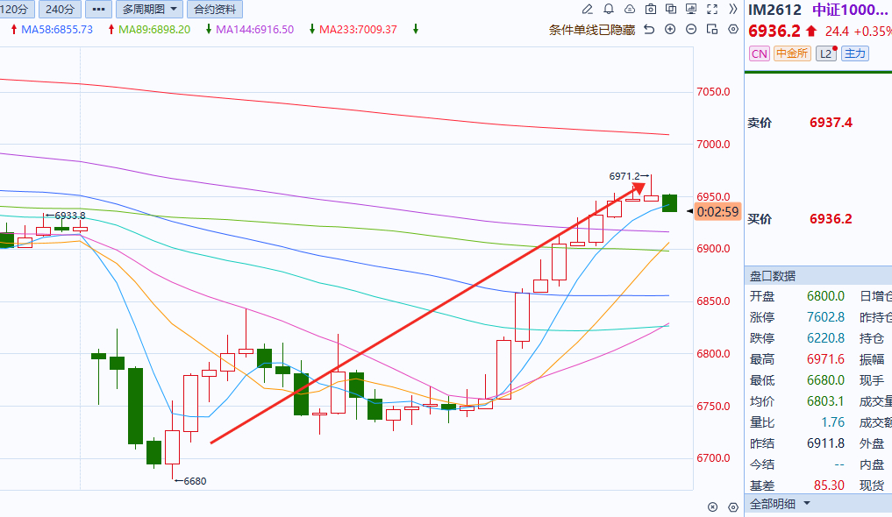The height and width of the screenshot is (517, 892).
Task: Close the sub-chart with bottom X icon
Action: [x=713, y=506]
